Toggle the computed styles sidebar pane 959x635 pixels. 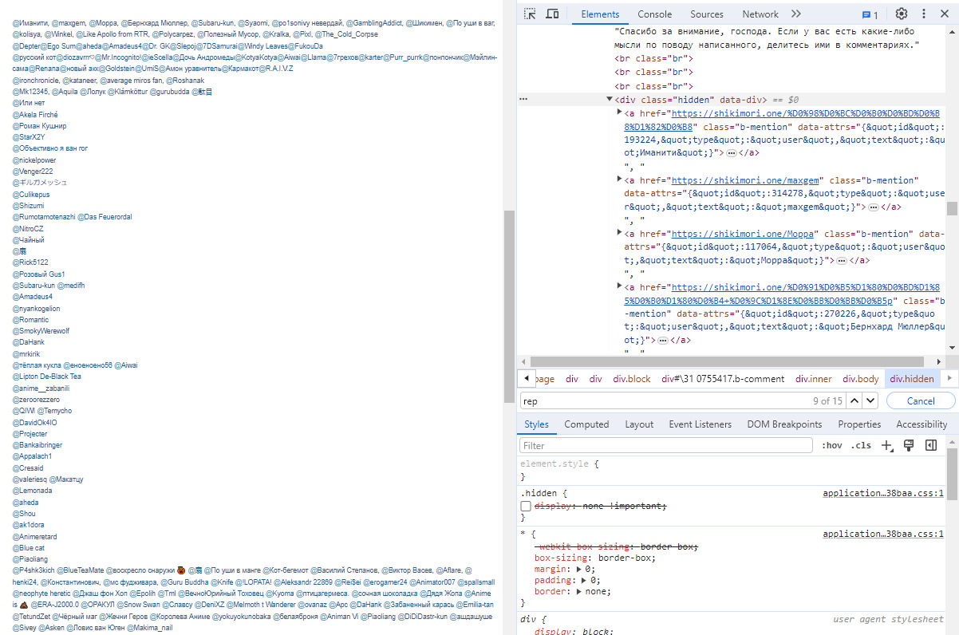click(930, 445)
